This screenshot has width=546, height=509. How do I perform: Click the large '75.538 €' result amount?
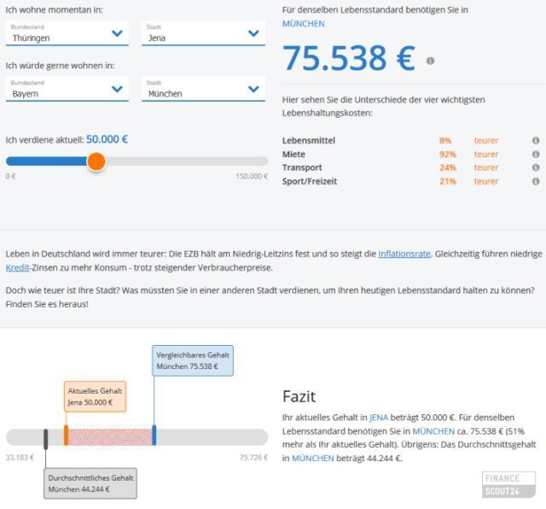pyautogui.click(x=349, y=58)
